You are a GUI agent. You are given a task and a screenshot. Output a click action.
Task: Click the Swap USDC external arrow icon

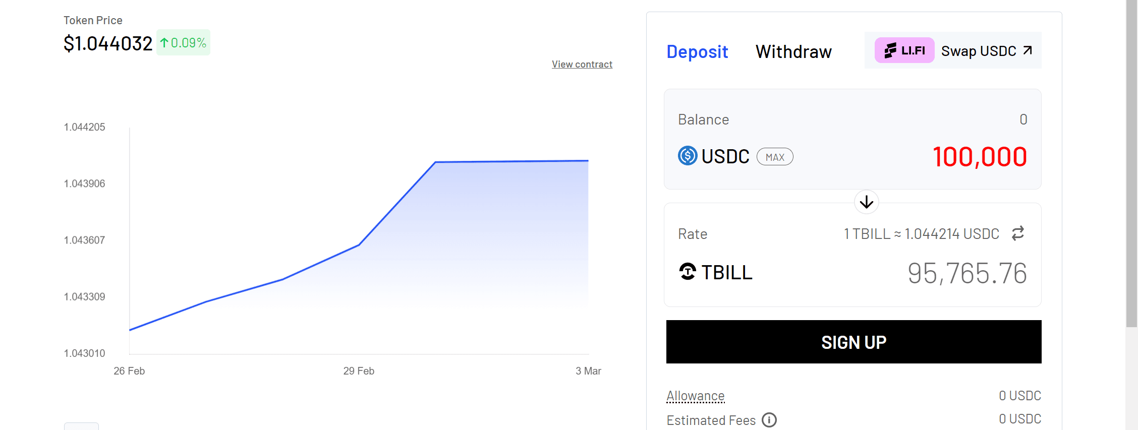point(1028,50)
